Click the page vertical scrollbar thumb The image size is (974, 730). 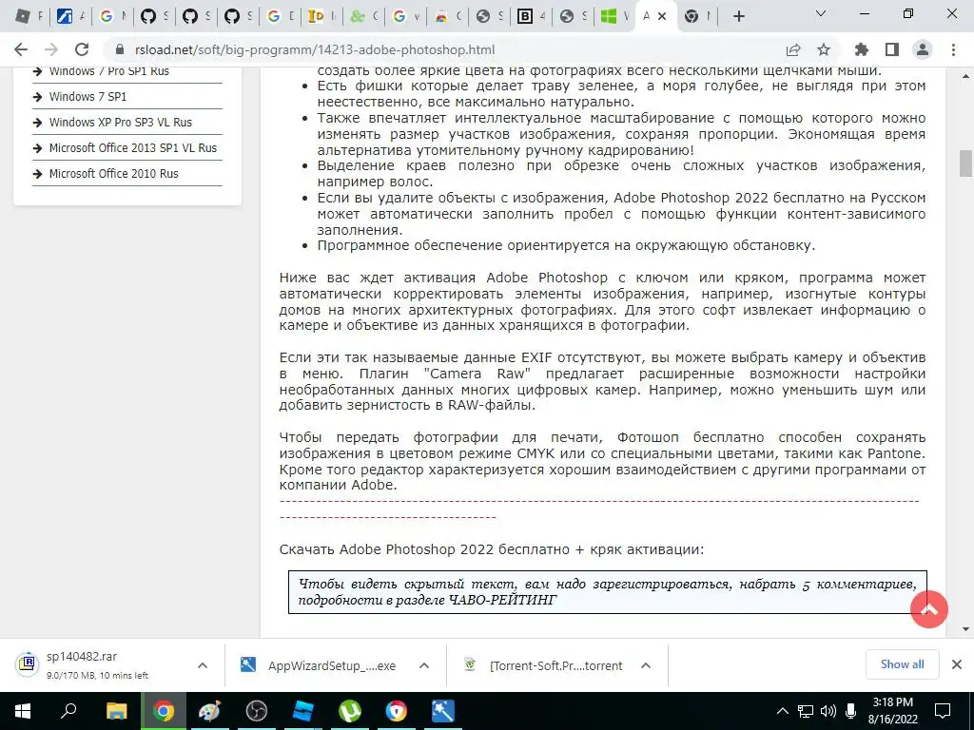tap(965, 163)
